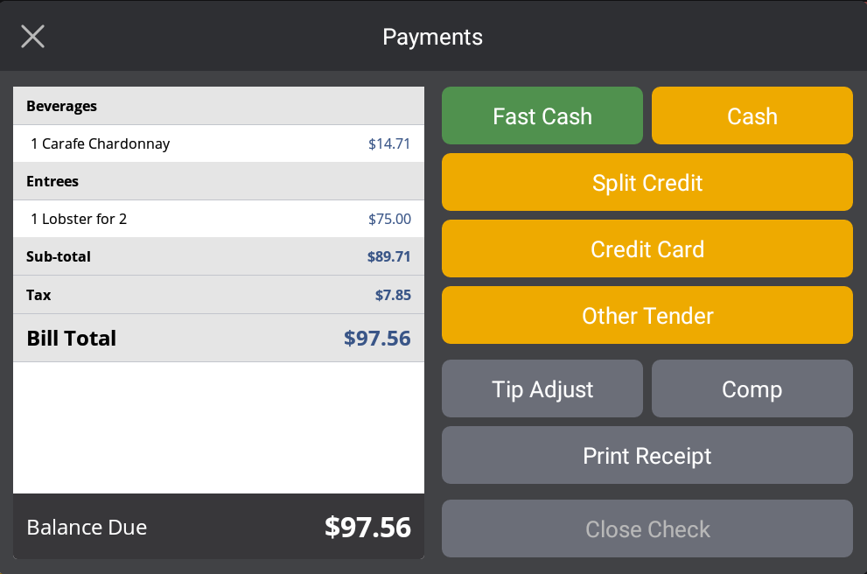Print a receipt for this check
867x574 pixels.
pos(647,455)
